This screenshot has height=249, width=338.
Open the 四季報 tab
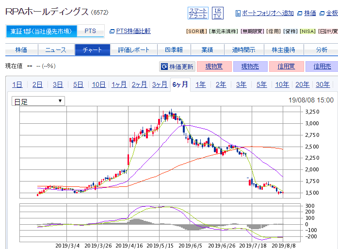[174, 50]
